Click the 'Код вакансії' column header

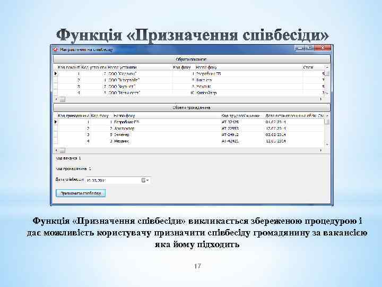[x=68, y=67]
